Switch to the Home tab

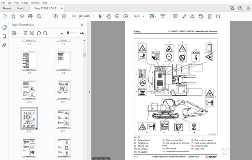click(7, 9)
